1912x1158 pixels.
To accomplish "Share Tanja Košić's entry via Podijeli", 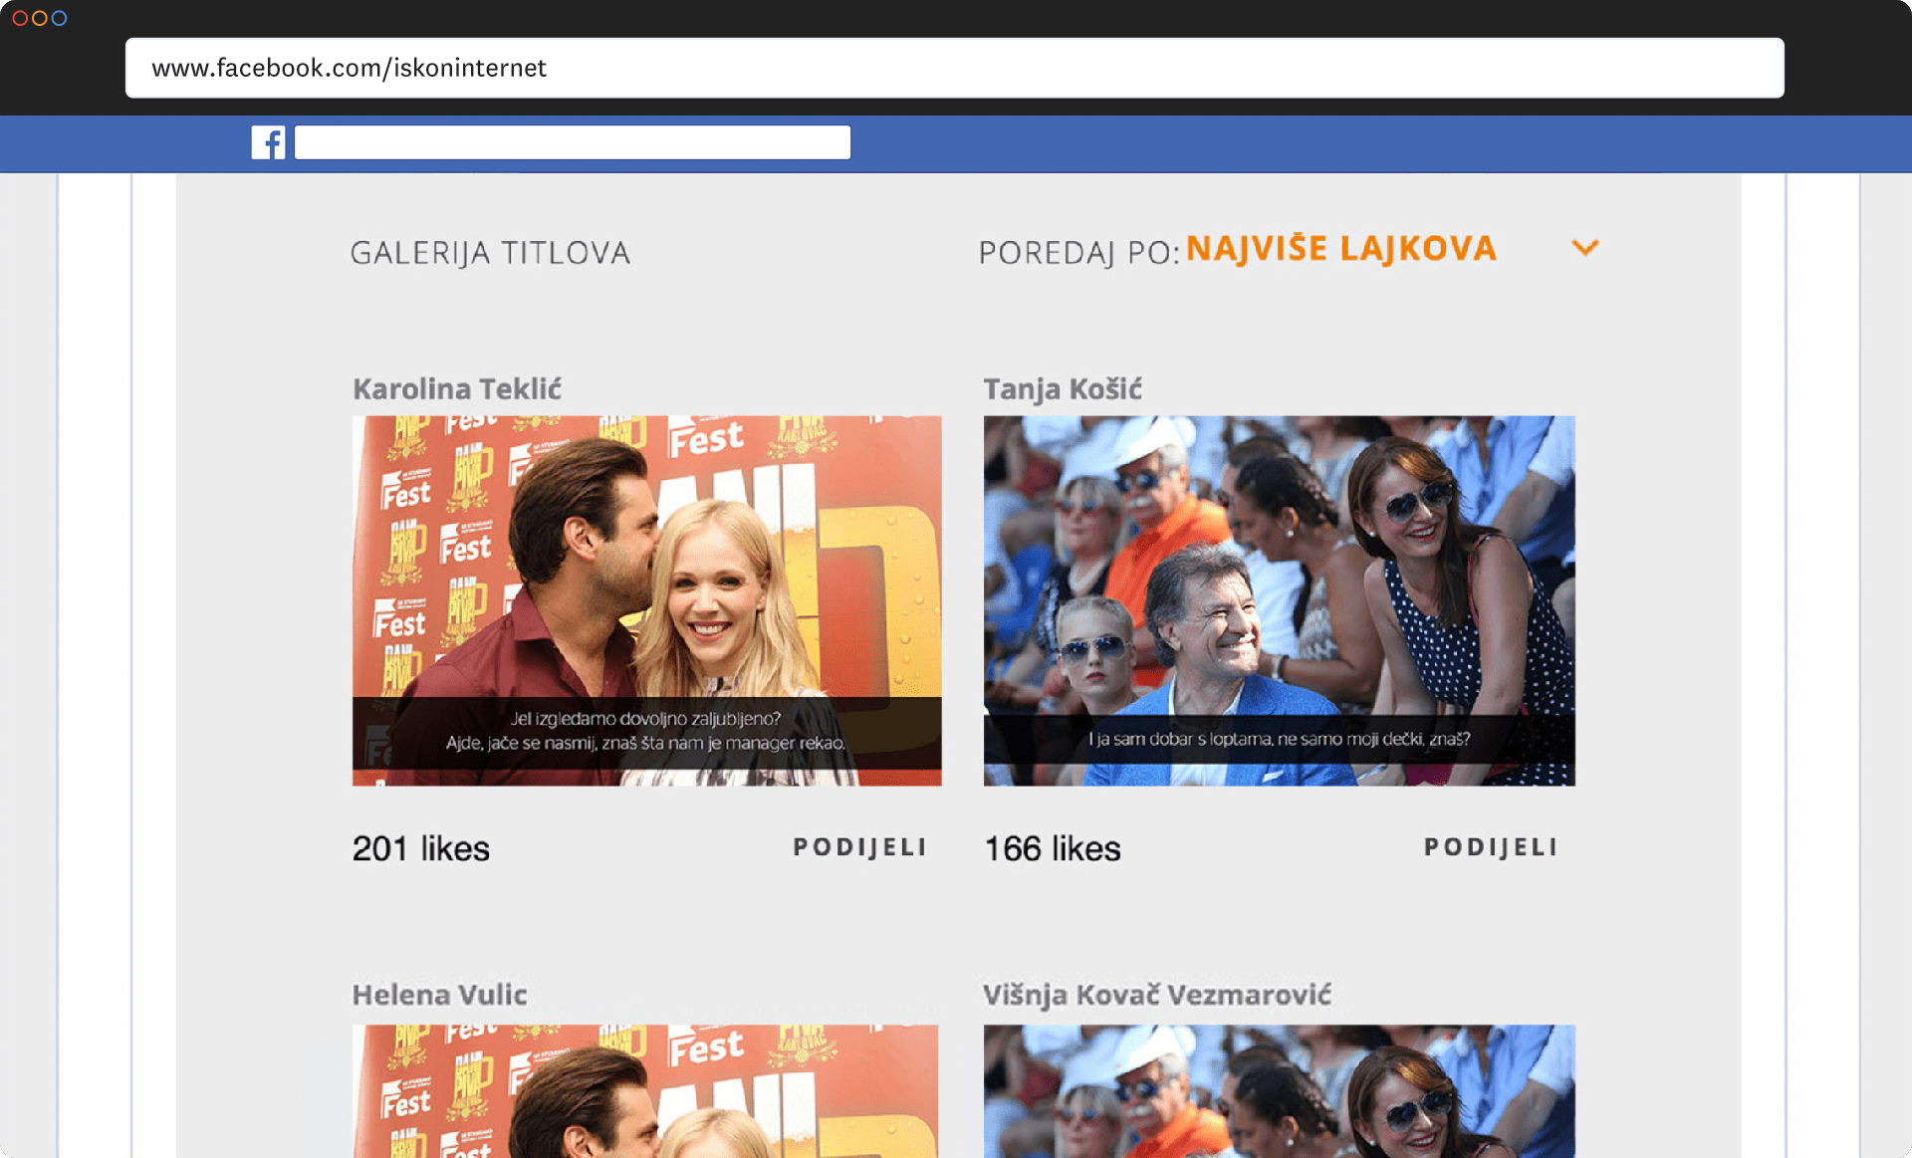I will 1491,847.
